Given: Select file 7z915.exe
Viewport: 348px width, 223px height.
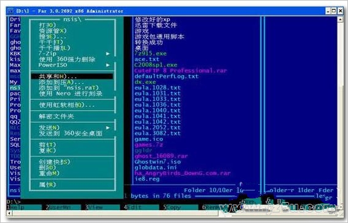Looking at the screenshot, I should click(x=150, y=54).
